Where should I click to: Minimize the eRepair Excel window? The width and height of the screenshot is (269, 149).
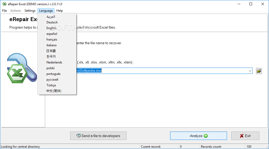pos(239,4)
